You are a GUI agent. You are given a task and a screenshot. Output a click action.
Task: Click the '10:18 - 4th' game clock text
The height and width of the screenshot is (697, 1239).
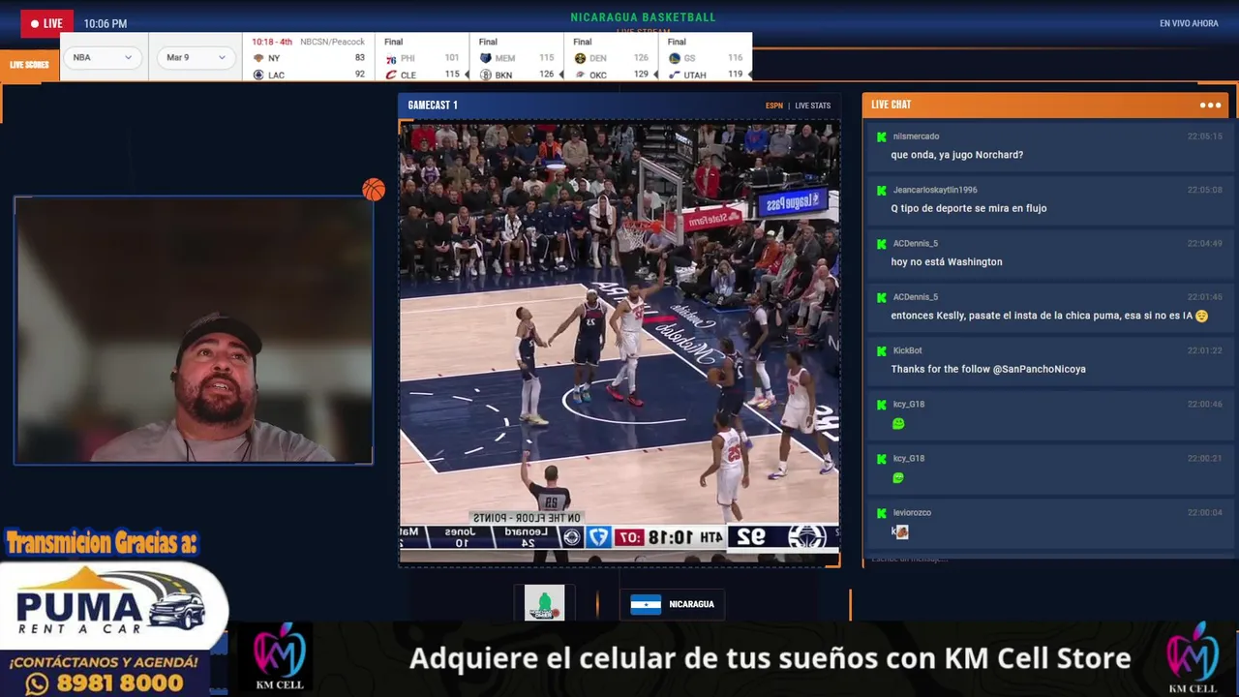[x=272, y=42]
